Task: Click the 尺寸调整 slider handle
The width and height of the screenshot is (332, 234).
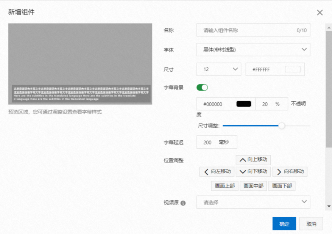Action: [x=282, y=125]
